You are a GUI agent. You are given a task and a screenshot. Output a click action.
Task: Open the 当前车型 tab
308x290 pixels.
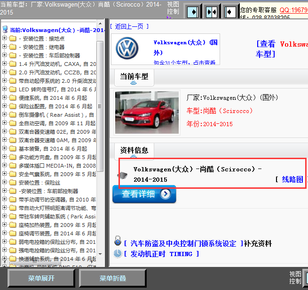[134, 77]
